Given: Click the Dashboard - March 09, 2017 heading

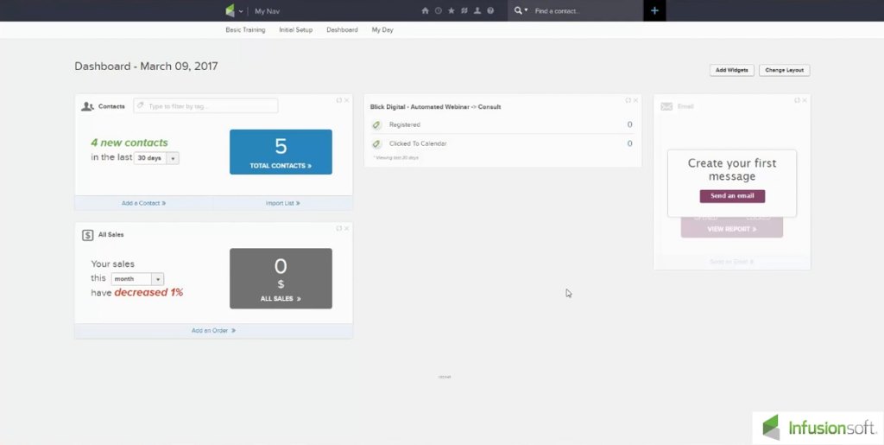Looking at the screenshot, I should pyautogui.click(x=146, y=66).
